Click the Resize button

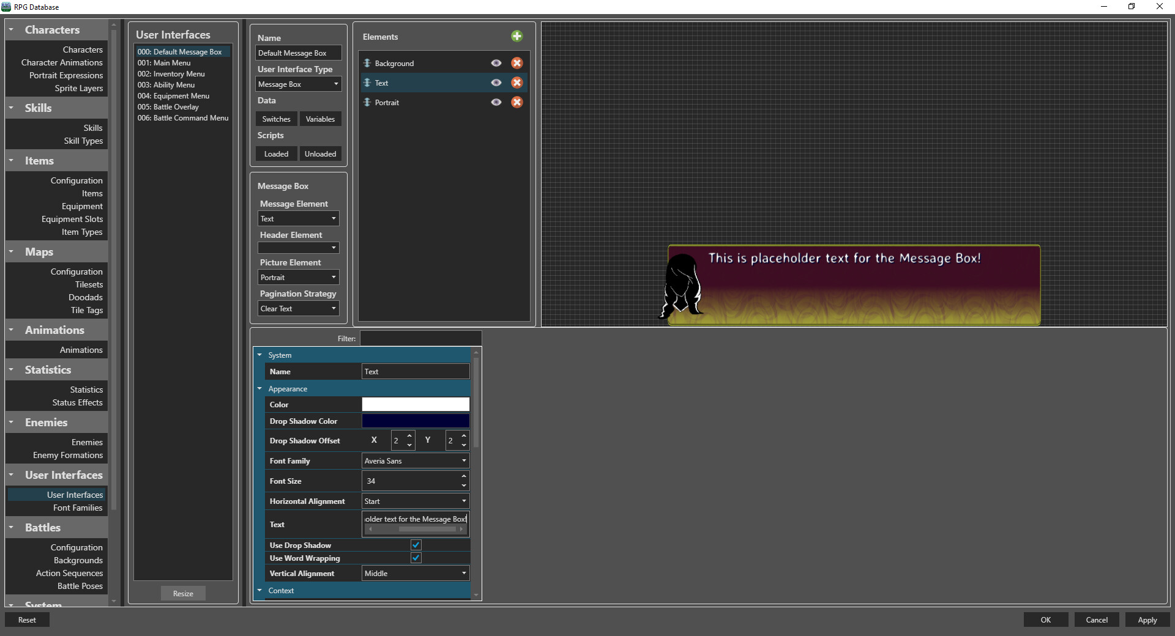pyautogui.click(x=182, y=593)
